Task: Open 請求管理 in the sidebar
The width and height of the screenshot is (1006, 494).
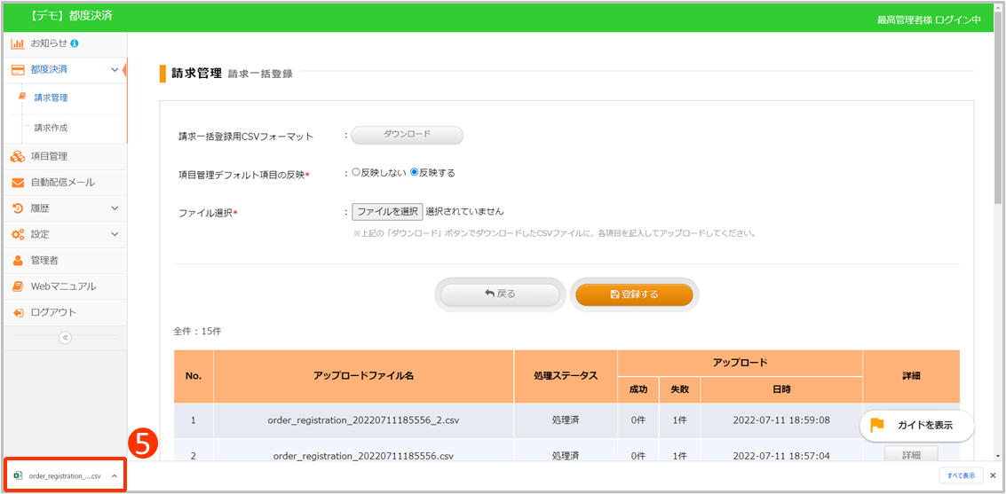Action: (51, 98)
